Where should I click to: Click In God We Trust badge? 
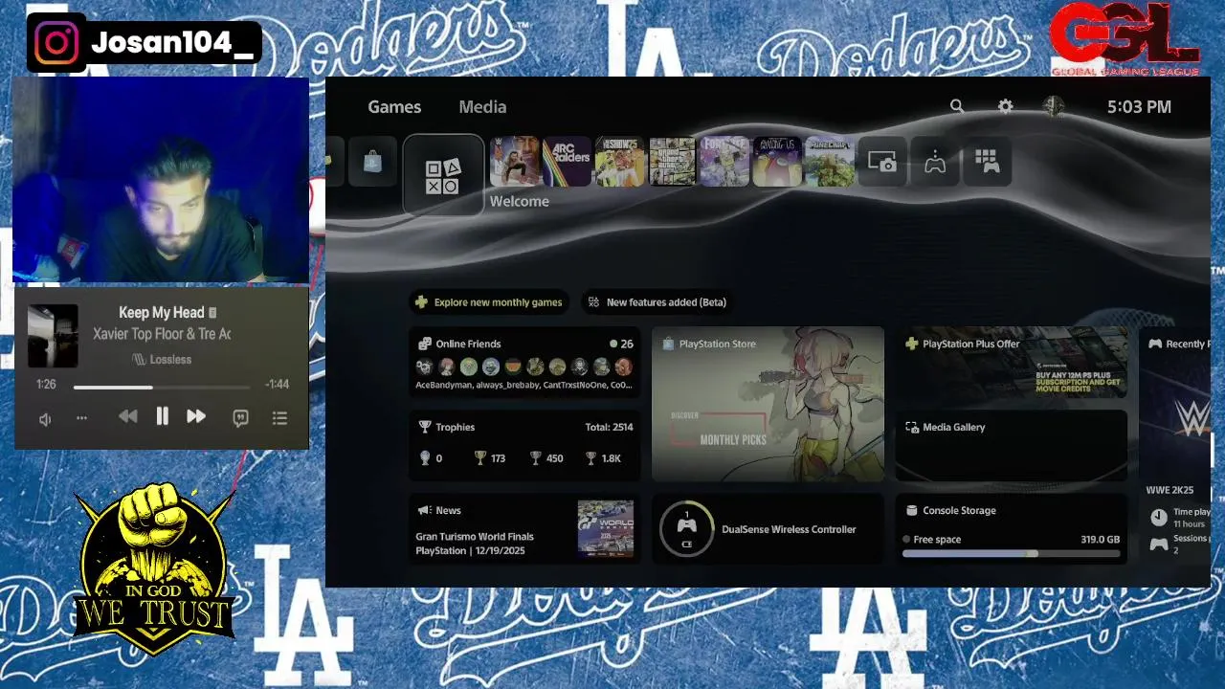click(x=155, y=568)
